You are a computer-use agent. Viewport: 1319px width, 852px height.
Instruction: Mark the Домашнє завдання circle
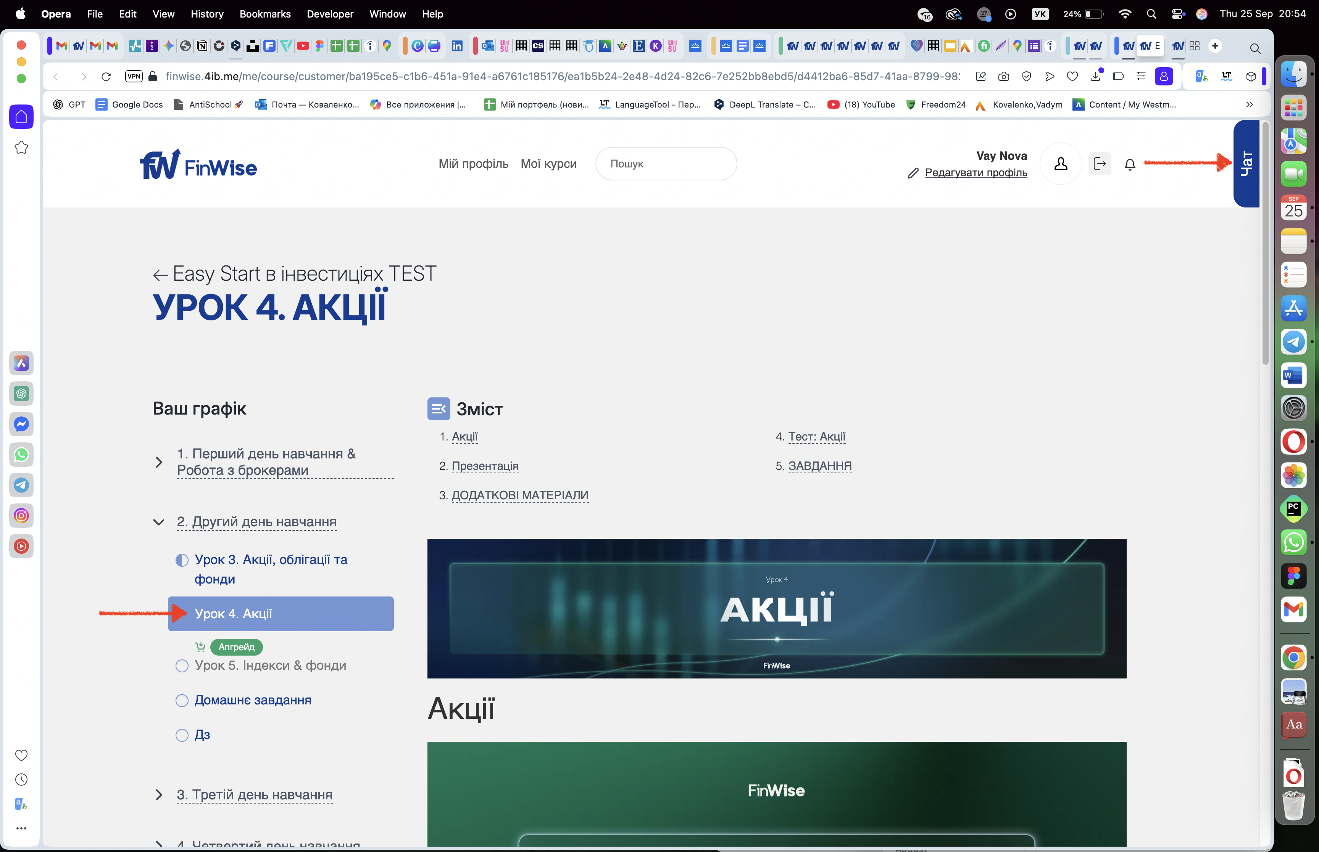(182, 701)
